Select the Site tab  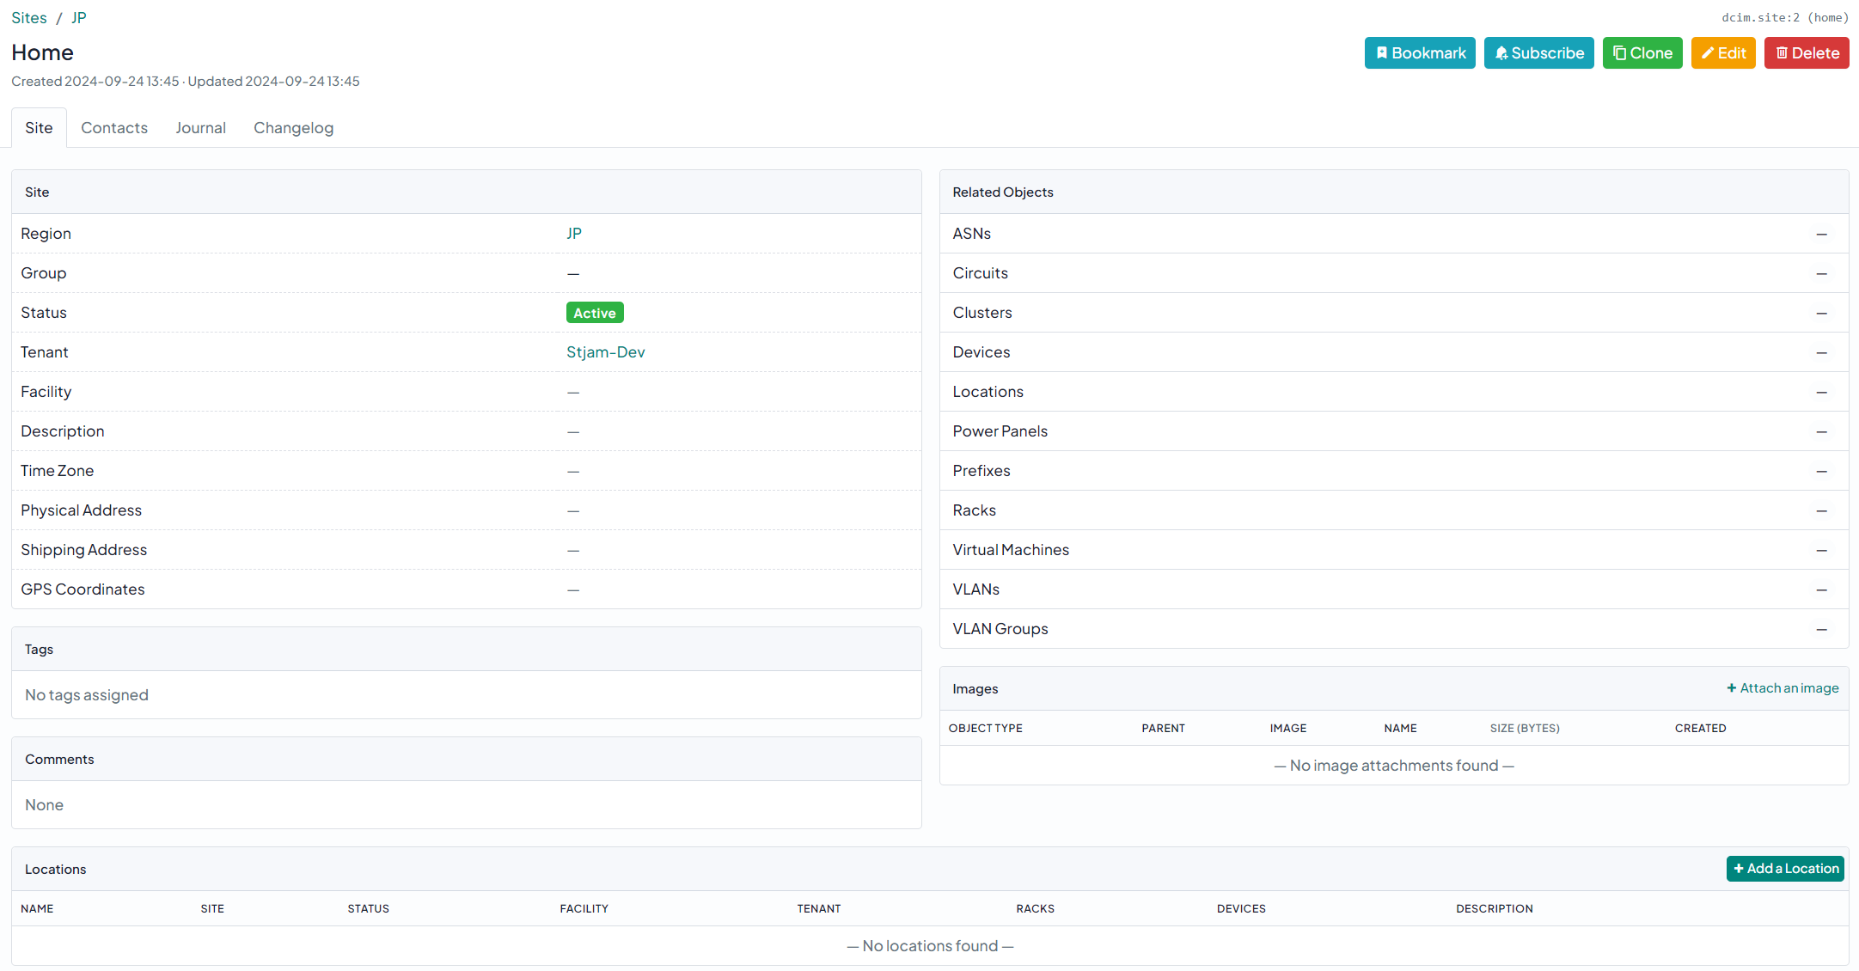pos(39,128)
